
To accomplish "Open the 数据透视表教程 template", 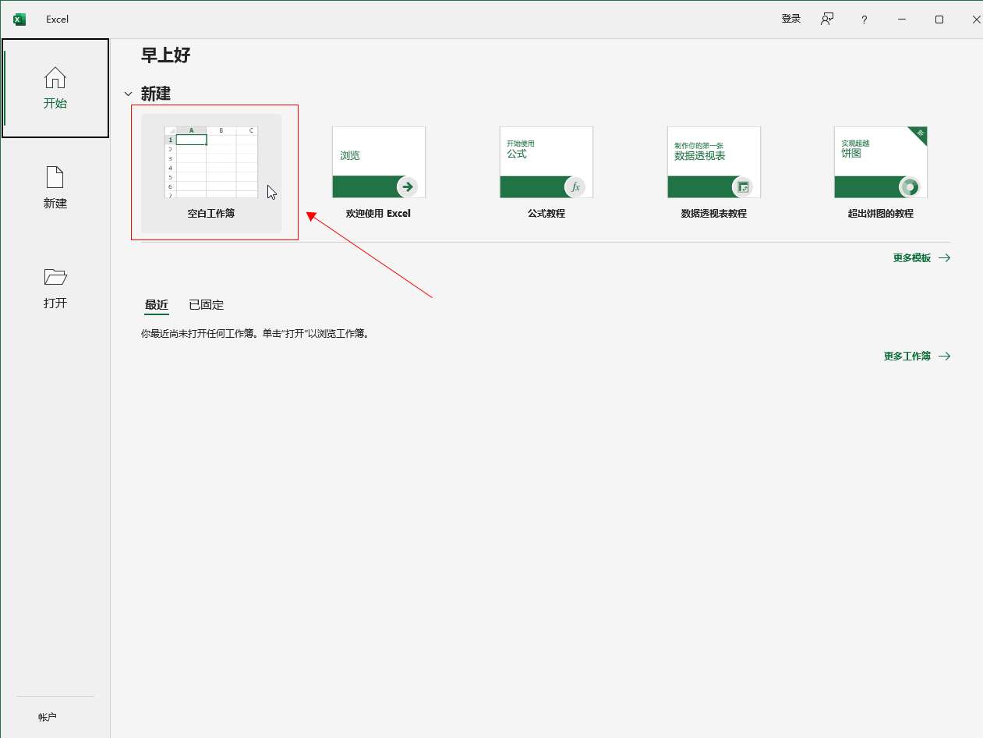I will coord(714,174).
